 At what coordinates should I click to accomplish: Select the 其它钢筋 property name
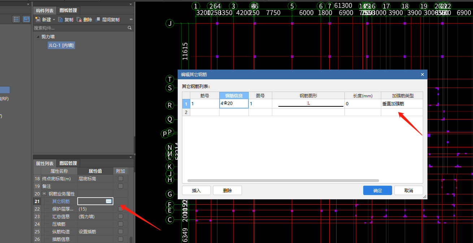click(61, 201)
